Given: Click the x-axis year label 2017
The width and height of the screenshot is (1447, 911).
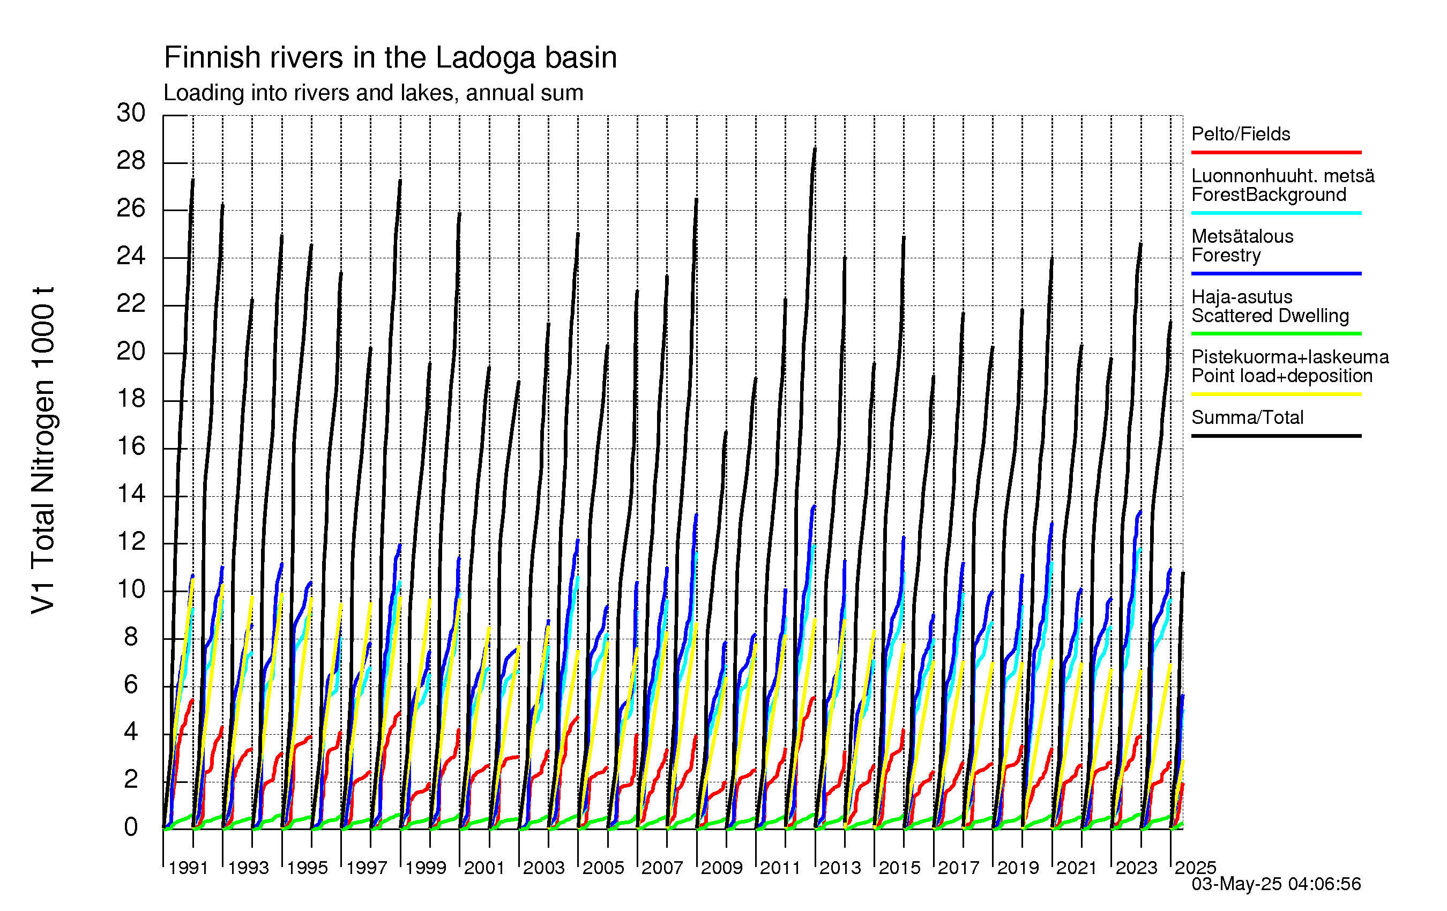Looking at the screenshot, I should 958,868.
